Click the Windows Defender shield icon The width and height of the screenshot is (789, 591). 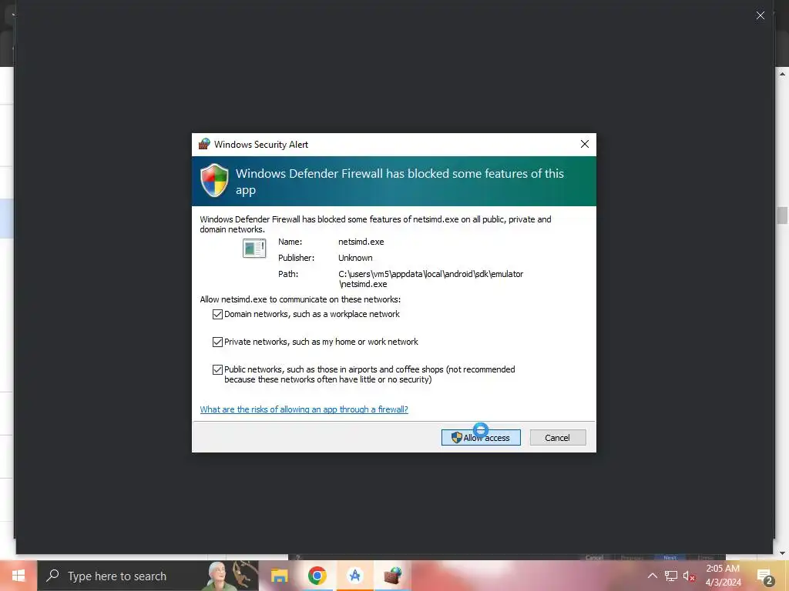tap(214, 180)
